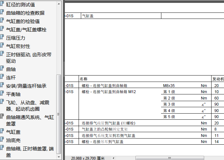Click the M8x35 cell
The height and width of the screenshot is (160, 224).
tap(169, 85)
